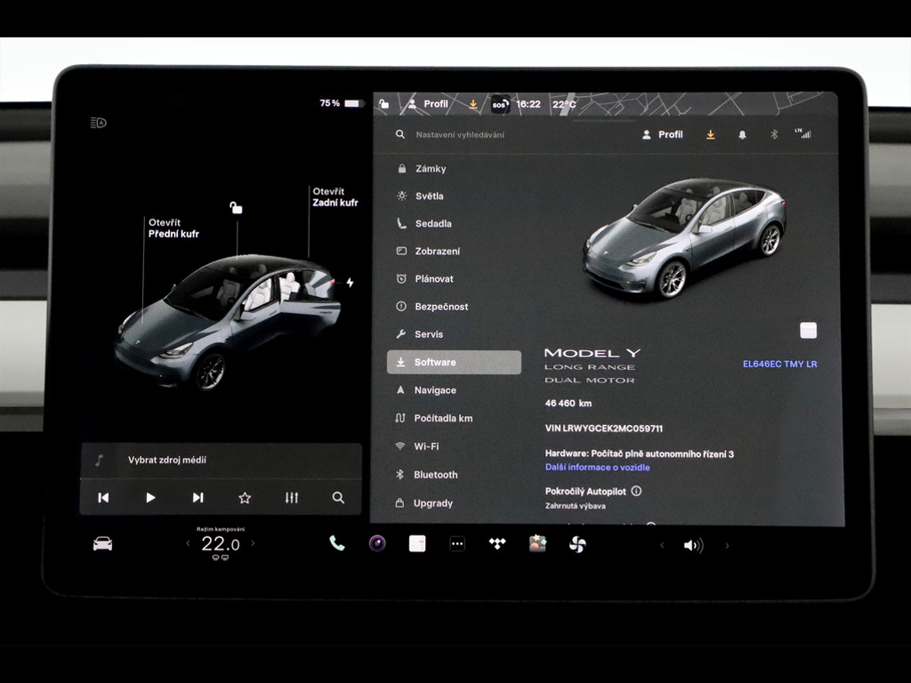
Task: Tap the info icon next to Pokročilý Autopilot
Action: pyautogui.click(x=637, y=491)
